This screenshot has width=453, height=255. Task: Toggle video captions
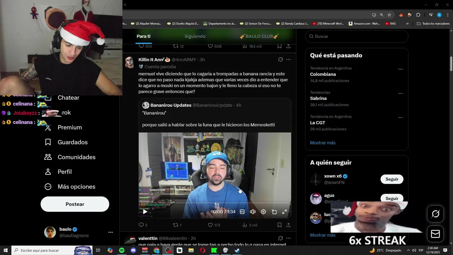pyautogui.click(x=242, y=212)
